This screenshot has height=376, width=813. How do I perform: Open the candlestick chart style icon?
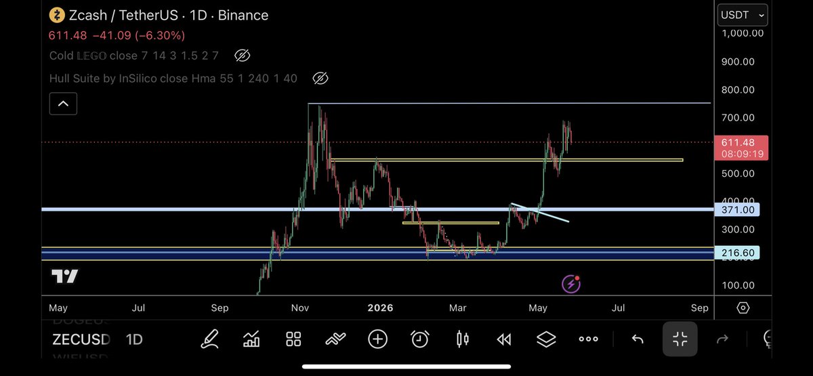[463, 339]
